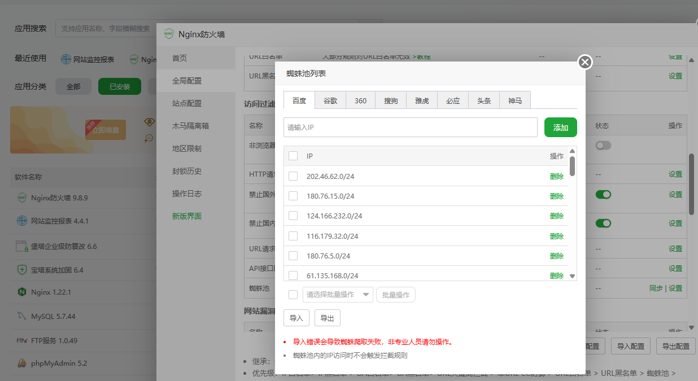Check the box for 202.46.62.0/24
698x381 pixels.
[x=293, y=176]
